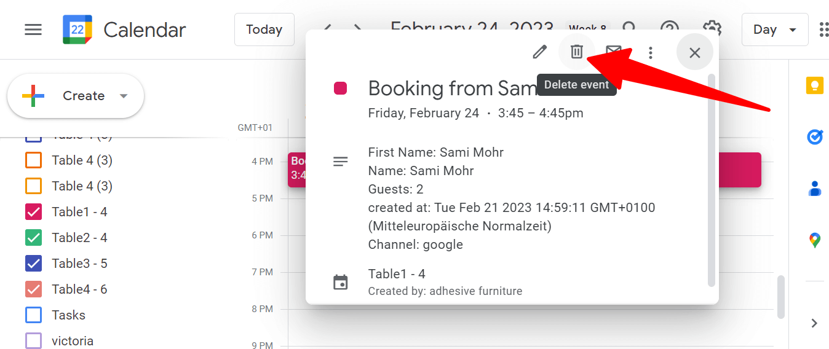
Task: Open Contacts side panel icon
Action: [x=815, y=188]
